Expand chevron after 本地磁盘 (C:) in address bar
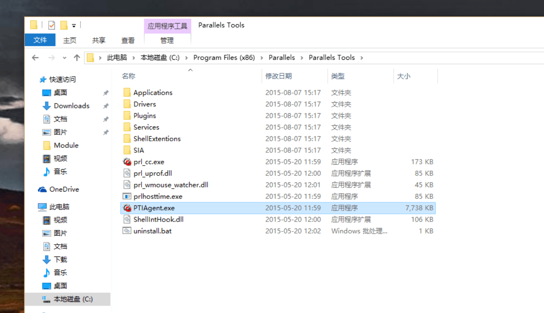Image resolution: width=544 pixels, height=313 pixels. pyautogui.click(x=186, y=58)
